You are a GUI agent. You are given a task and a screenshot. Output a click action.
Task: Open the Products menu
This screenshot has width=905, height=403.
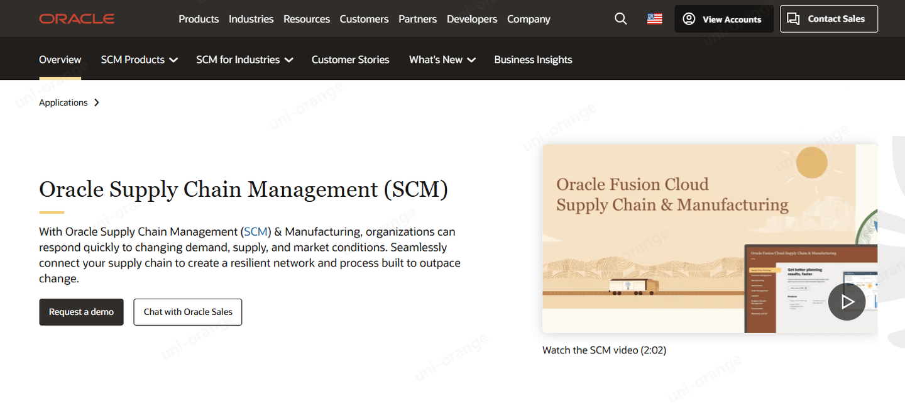pos(199,19)
